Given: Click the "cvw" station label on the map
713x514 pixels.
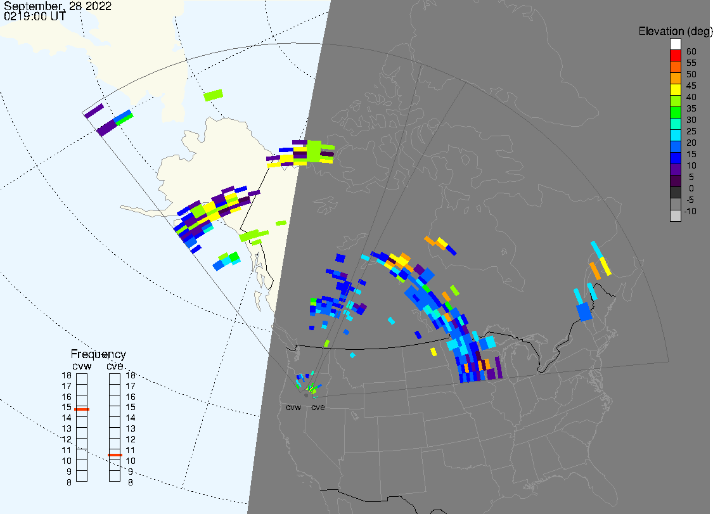Looking at the screenshot, I should (293, 407).
